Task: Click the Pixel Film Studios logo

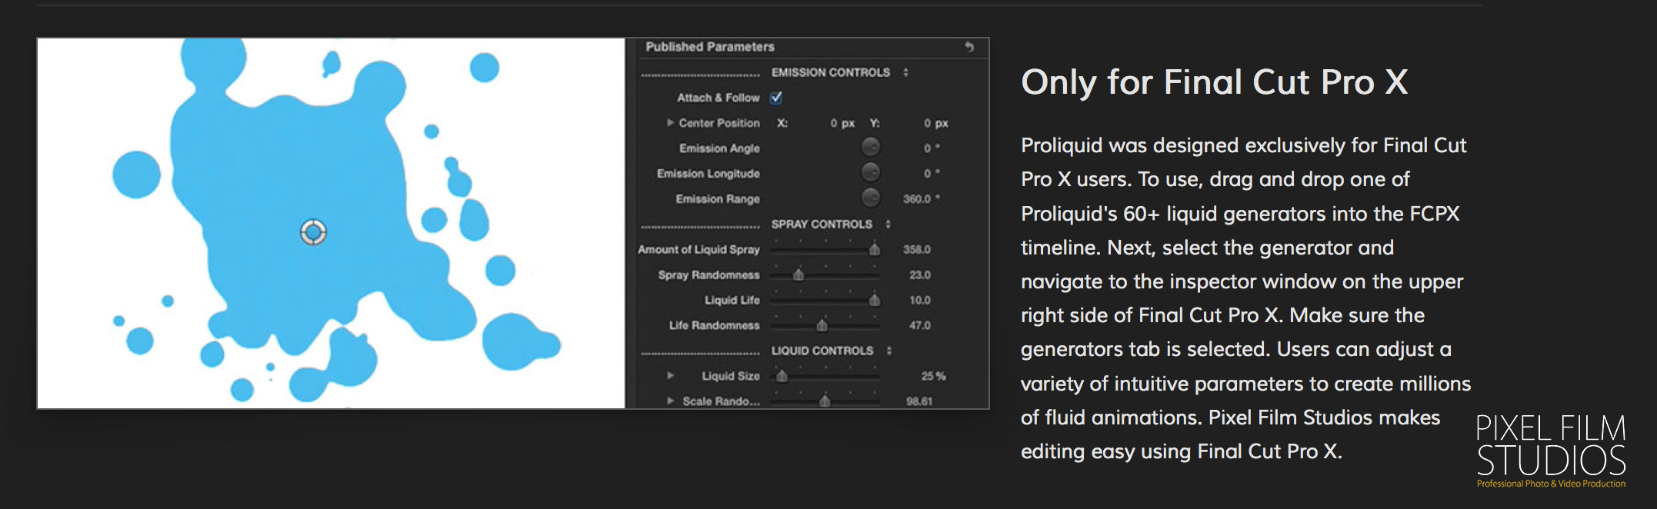Action: pos(1551,451)
